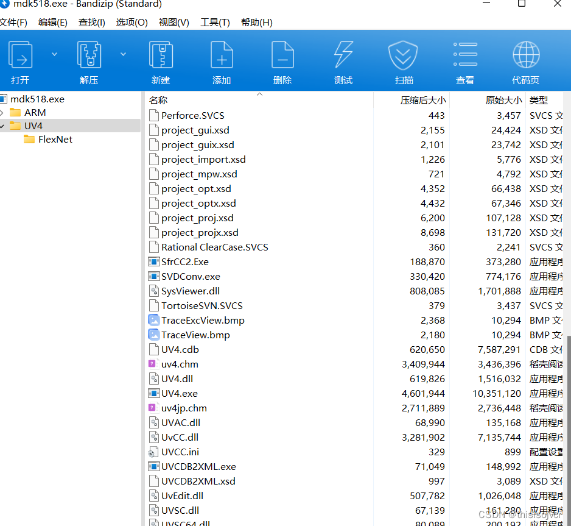Click the SysViewer.dll file icon
This screenshot has width=571, height=526.
point(154,291)
